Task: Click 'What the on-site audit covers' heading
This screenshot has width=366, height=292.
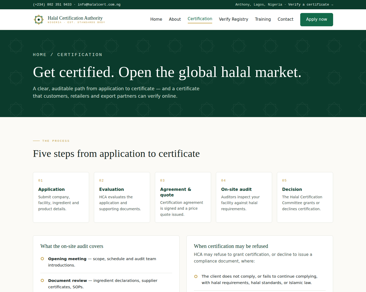Action: tap(72, 246)
